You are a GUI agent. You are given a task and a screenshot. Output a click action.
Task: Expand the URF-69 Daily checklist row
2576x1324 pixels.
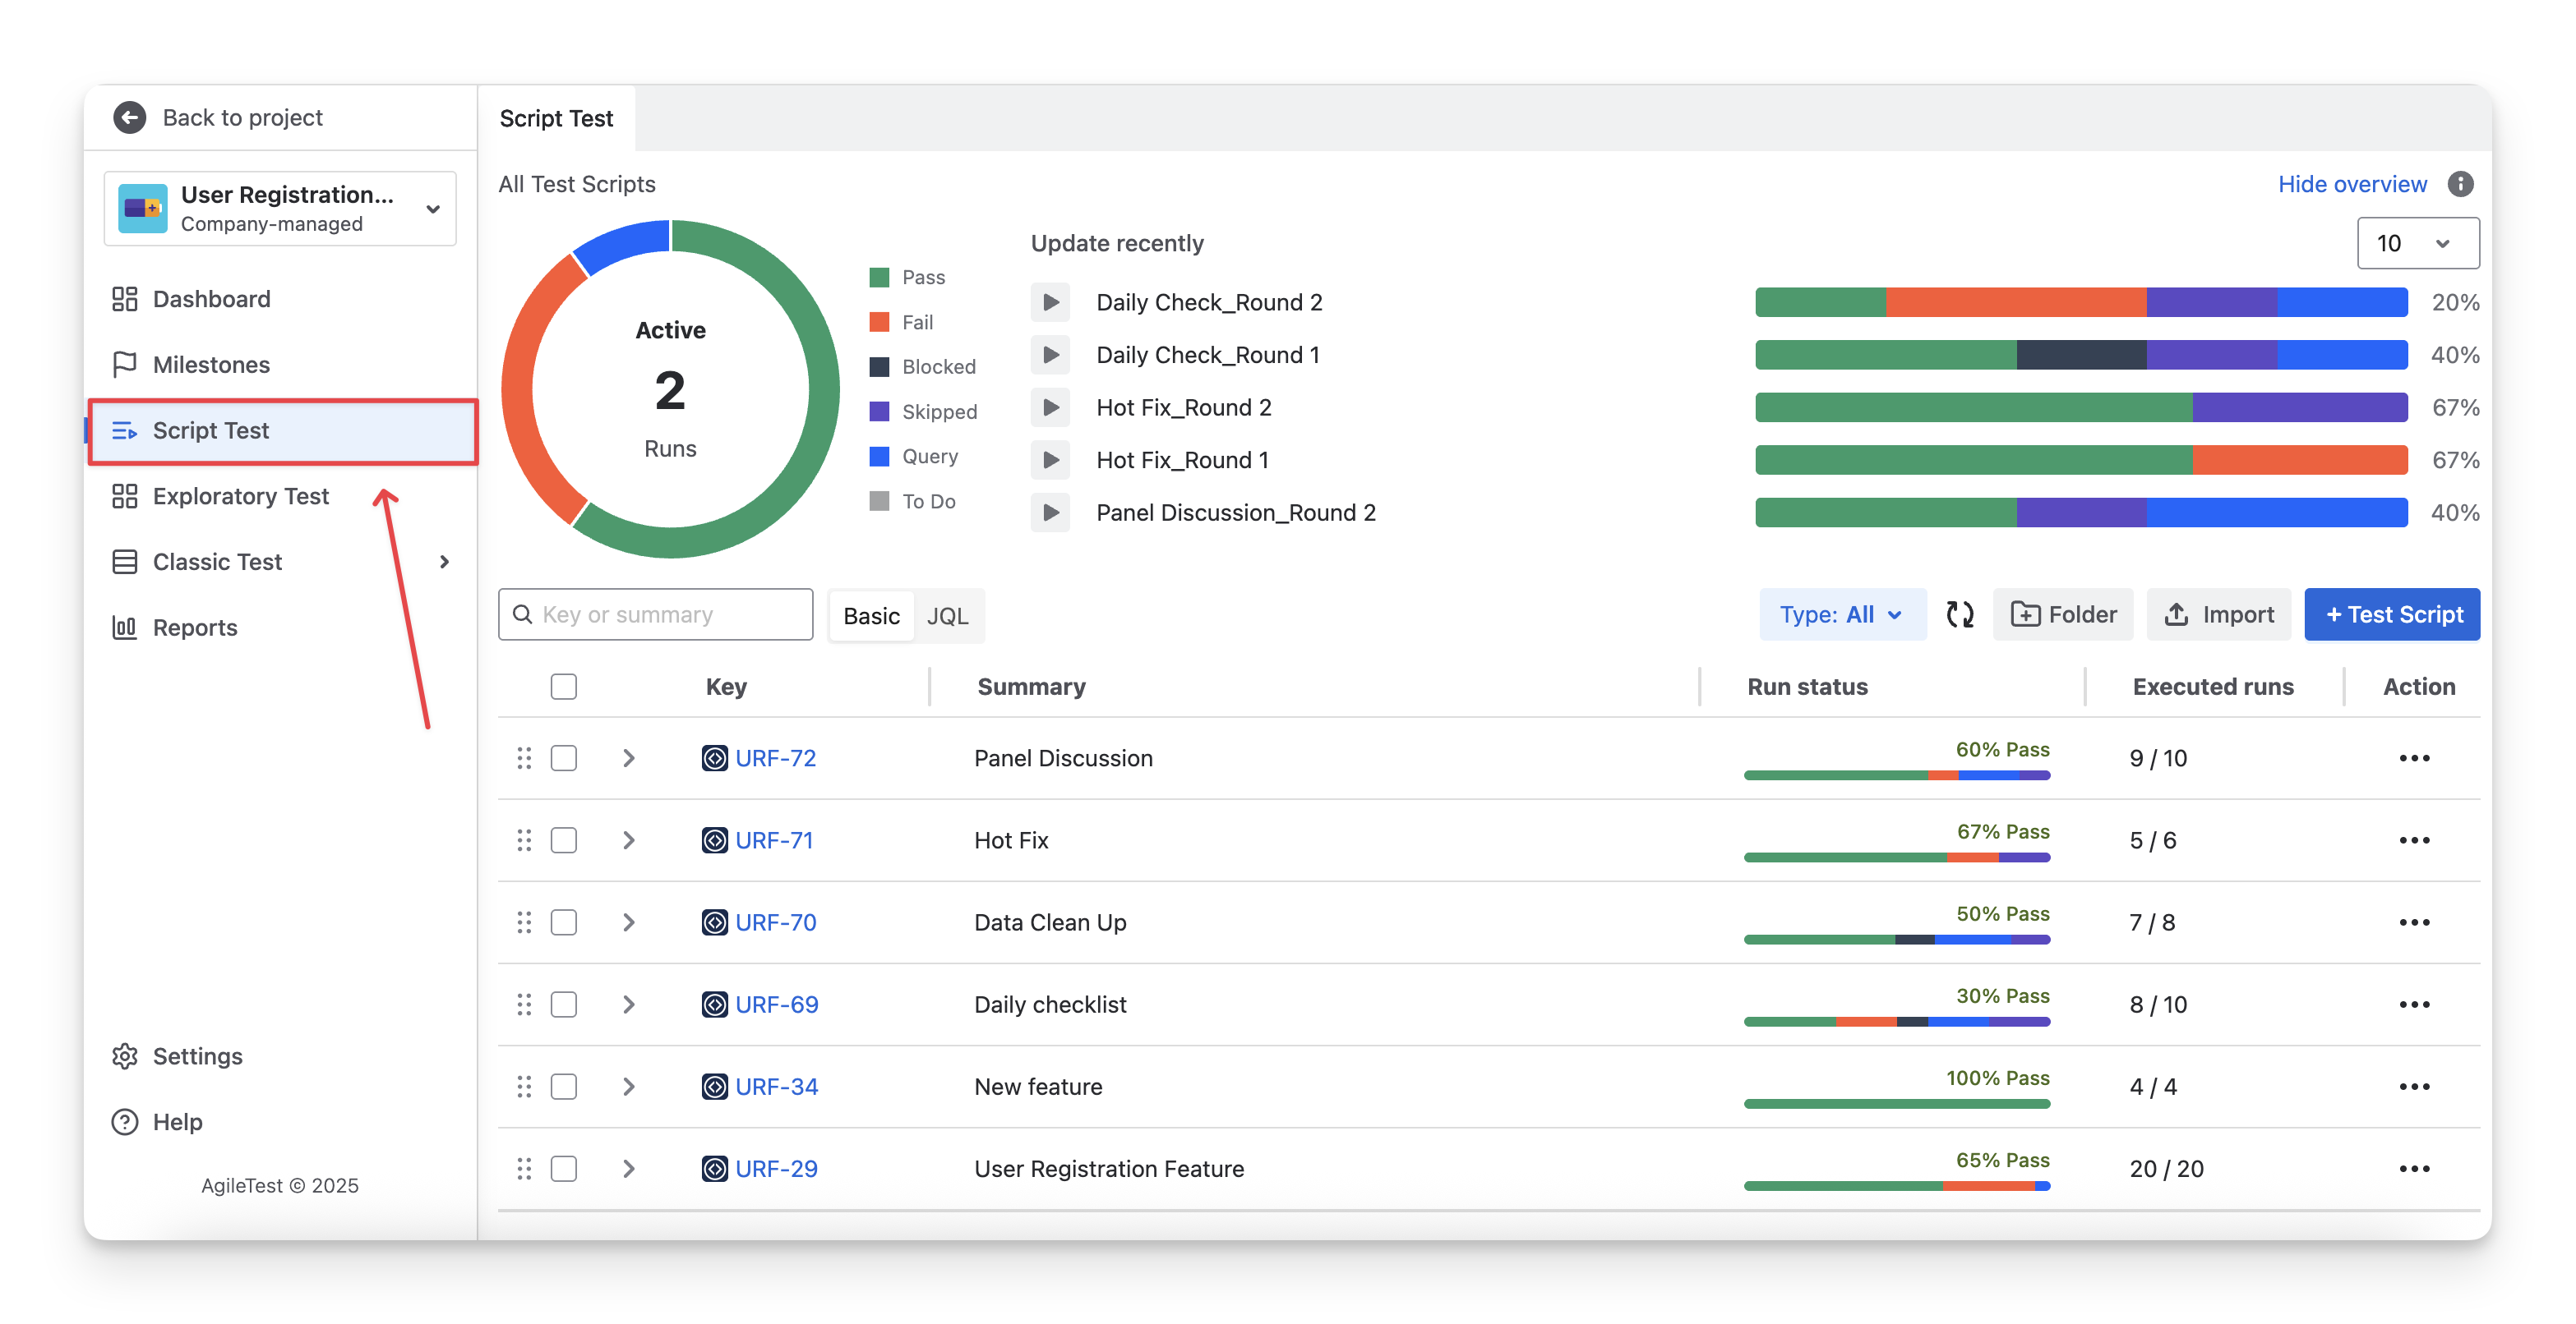629,1004
